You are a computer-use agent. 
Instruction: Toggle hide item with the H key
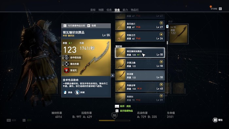coord(89,26)
